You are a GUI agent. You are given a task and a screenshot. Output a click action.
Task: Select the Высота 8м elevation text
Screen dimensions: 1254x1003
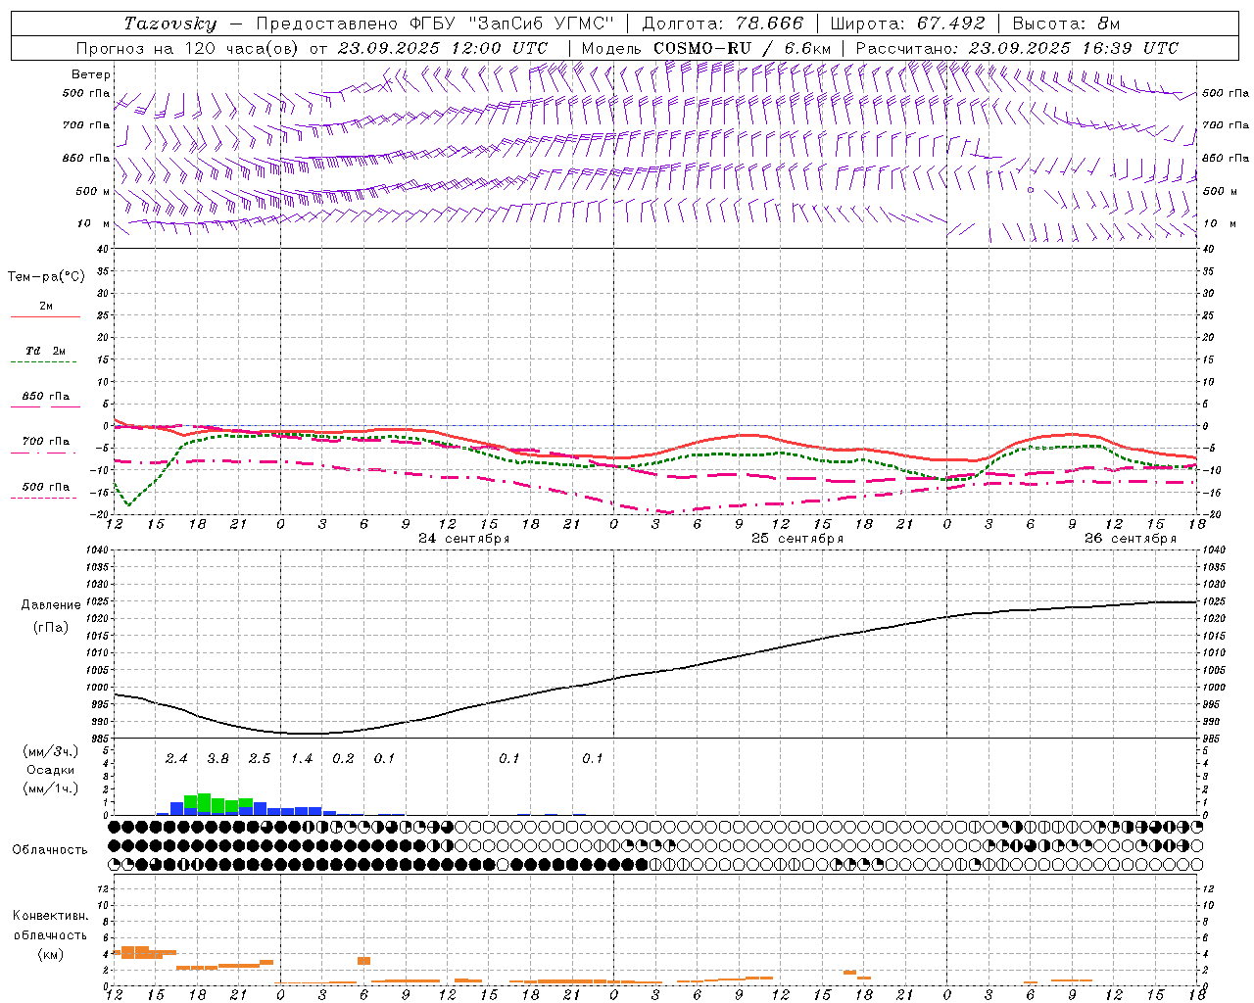coord(1066,24)
